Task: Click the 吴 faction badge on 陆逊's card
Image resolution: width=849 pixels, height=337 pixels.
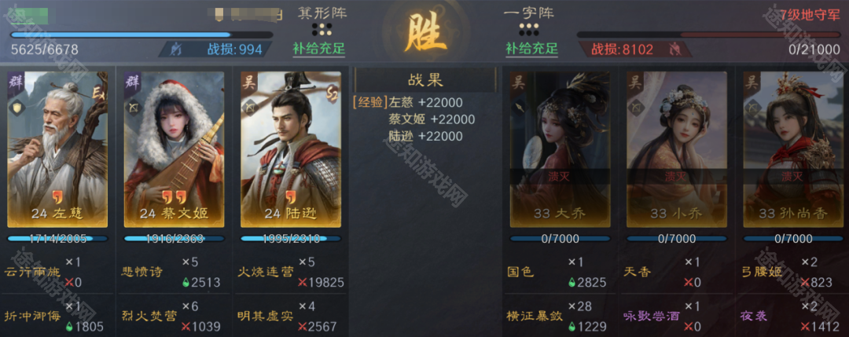Action: pyautogui.click(x=249, y=83)
